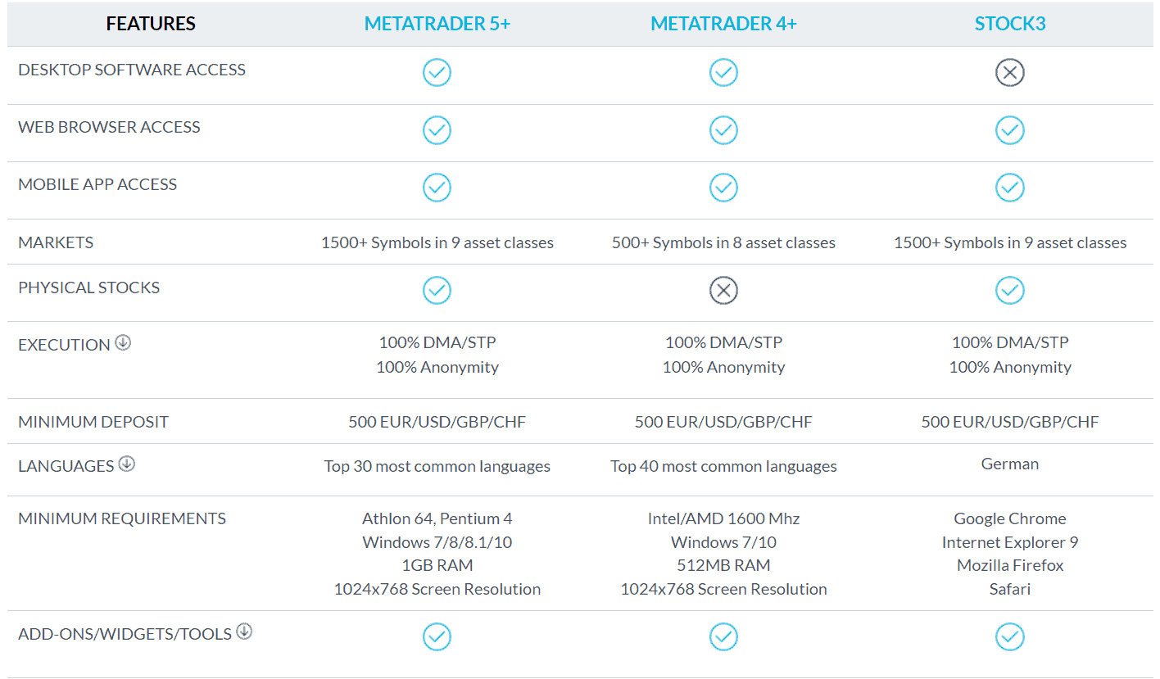Screen dimensions: 1160x679
Task: Click 'Athlon 64, Pentium 4' requirement text
Action: pos(437,518)
